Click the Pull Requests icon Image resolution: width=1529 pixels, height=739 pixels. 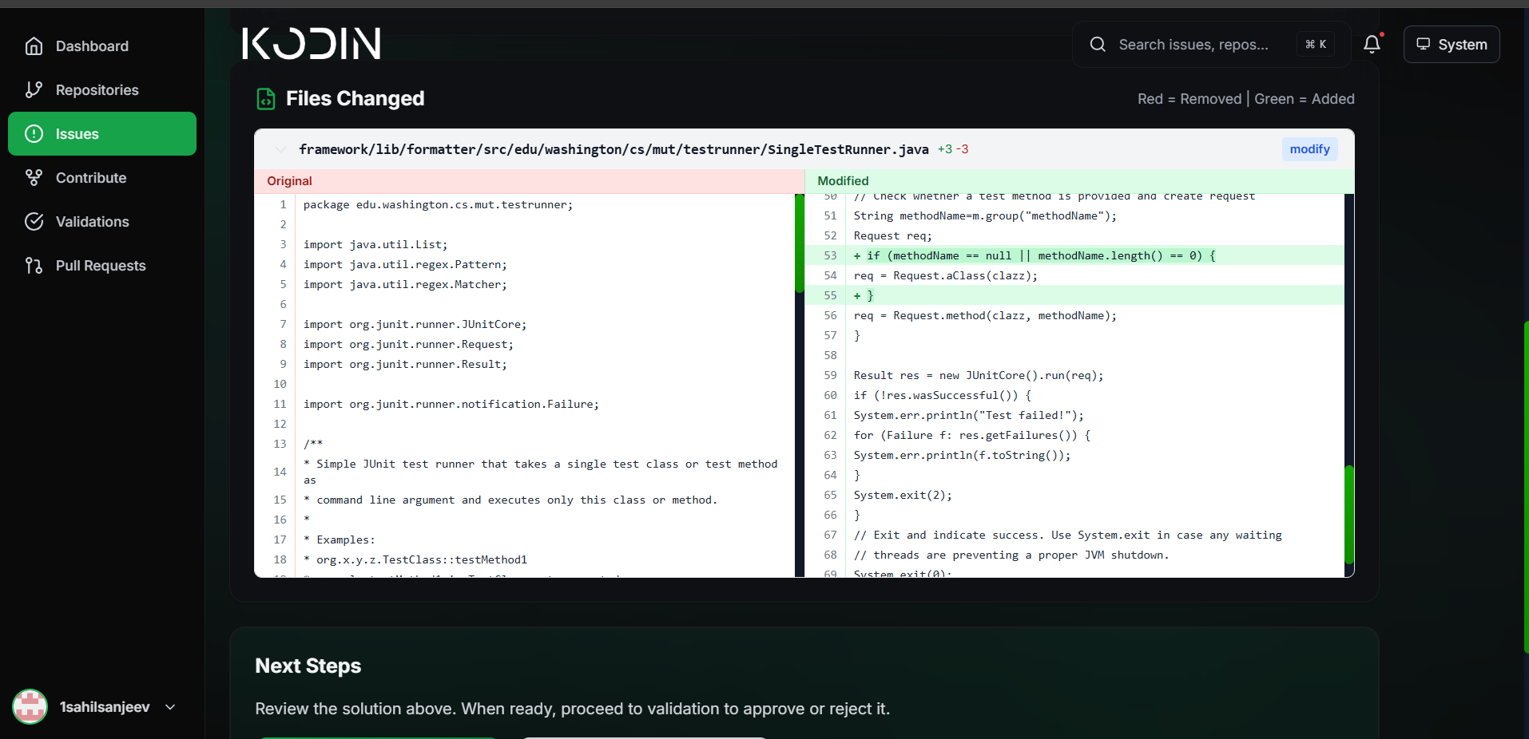point(34,266)
